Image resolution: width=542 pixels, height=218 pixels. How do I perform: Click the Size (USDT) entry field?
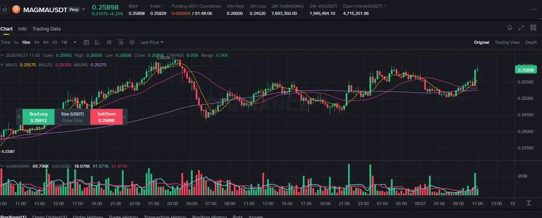[72, 120]
